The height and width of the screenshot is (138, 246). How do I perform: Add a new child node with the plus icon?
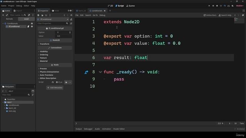pos(3,15)
